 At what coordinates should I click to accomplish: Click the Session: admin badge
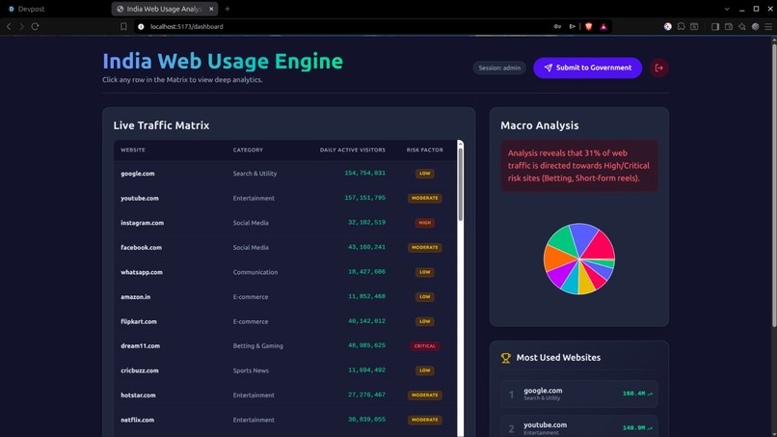pos(499,68)
